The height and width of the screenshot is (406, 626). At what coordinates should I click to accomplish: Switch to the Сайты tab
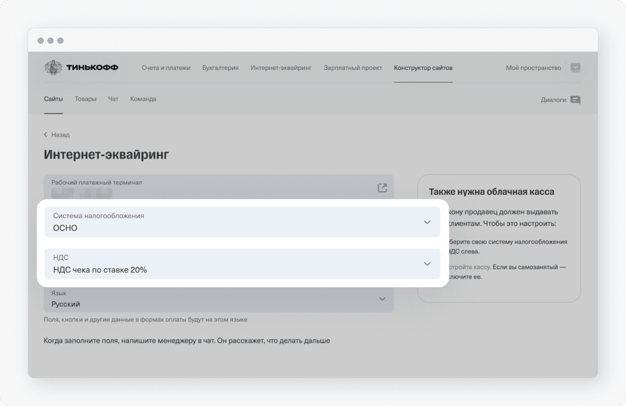click(54, 99)
